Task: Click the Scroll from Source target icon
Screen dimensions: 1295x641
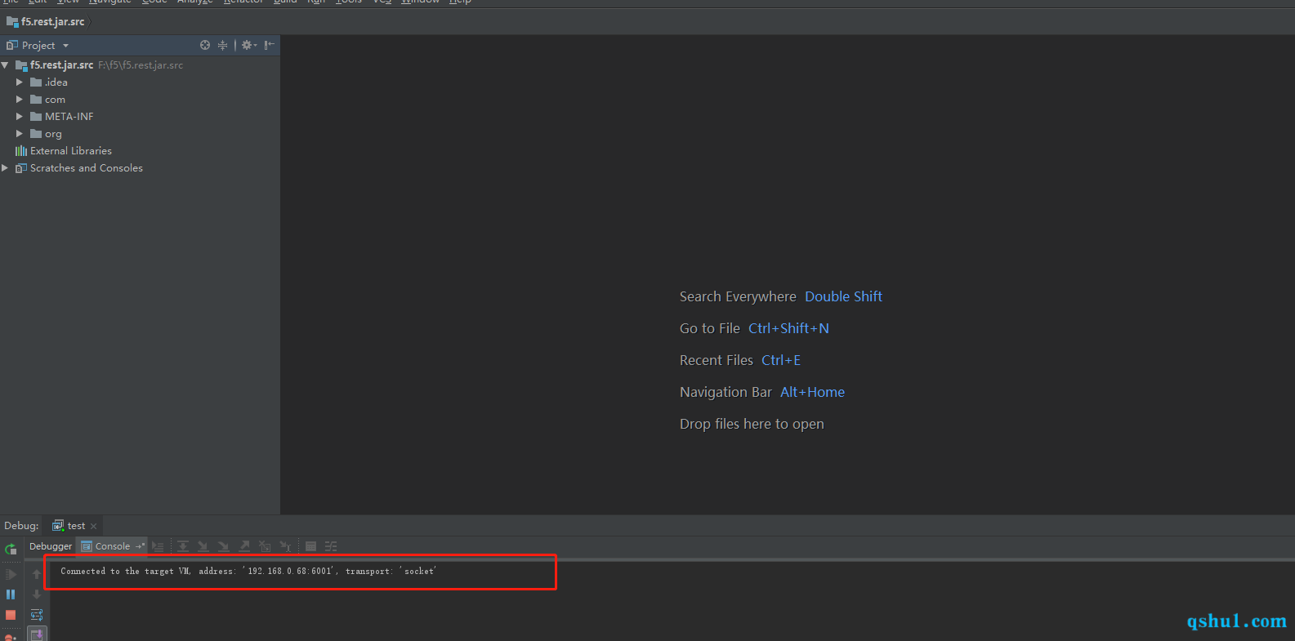Action: [205, 45]
